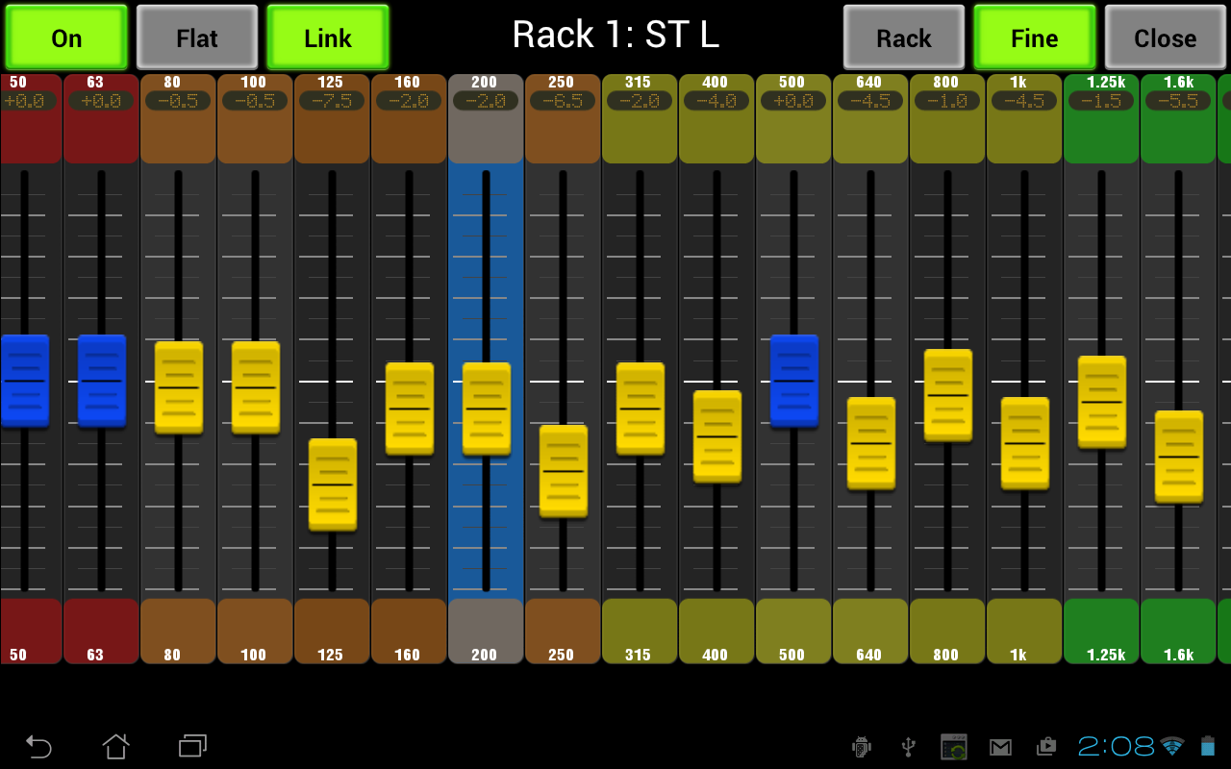This screenshot has height=769, width=1231.
Task: Select the 1.25k band header
Action: 1101,118
